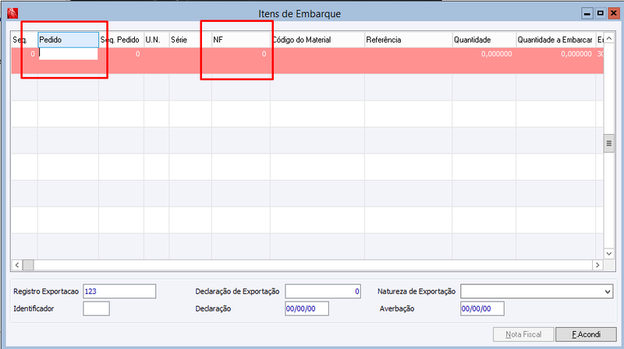Focus the Pedido edit cell in first row

[x=68, y=54]
